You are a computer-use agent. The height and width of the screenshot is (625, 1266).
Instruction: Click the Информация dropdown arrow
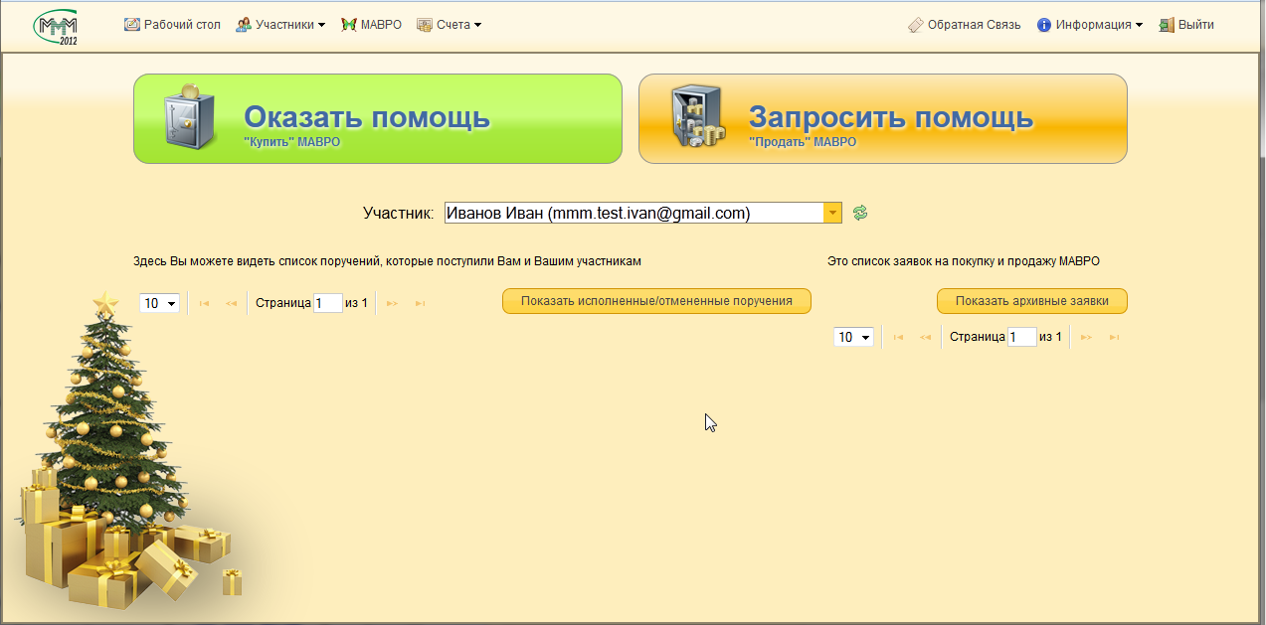pyautogui.click(x=1139, y=25)
